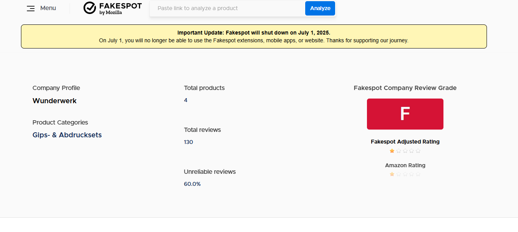Select total reviews value 130
The image size is (518, 232).
point(188,142)
